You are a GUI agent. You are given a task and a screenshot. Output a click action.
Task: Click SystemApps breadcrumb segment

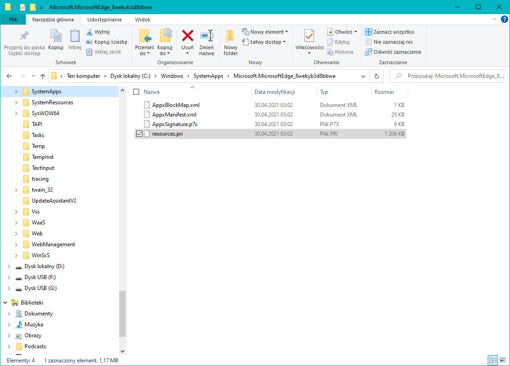pyautogui.click(x=208, y=76)
